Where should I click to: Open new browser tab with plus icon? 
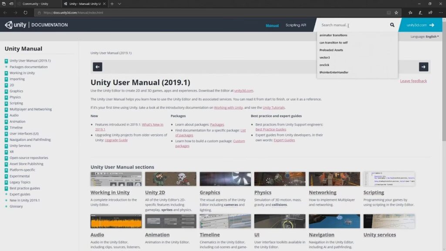point(112,3)
